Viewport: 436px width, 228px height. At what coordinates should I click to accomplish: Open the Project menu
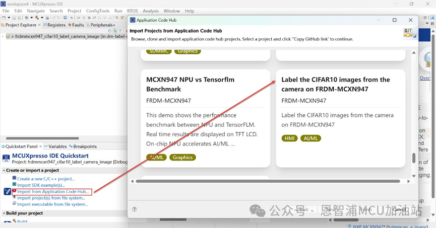(x=74, y=11)
